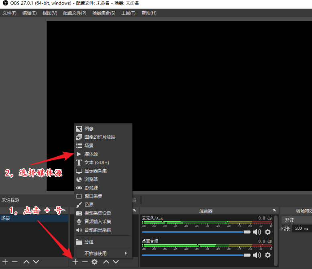Expand the 不推荐使用 submenu
This screenshot has height=269, width=312.
point(103,253)
